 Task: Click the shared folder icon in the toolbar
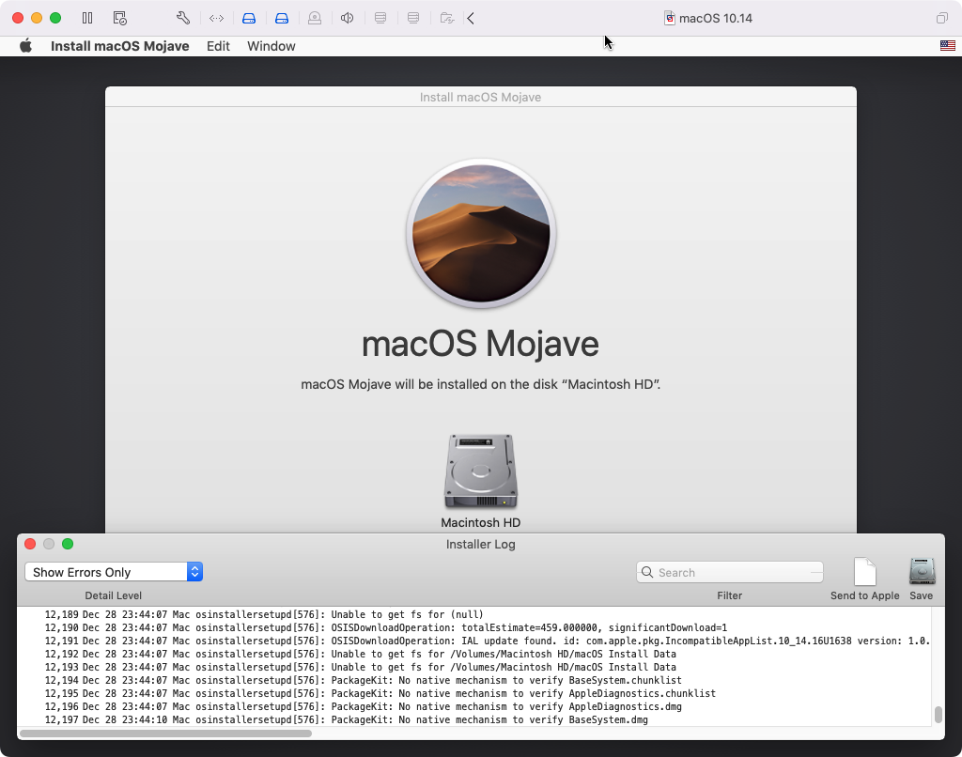point(447,19)
